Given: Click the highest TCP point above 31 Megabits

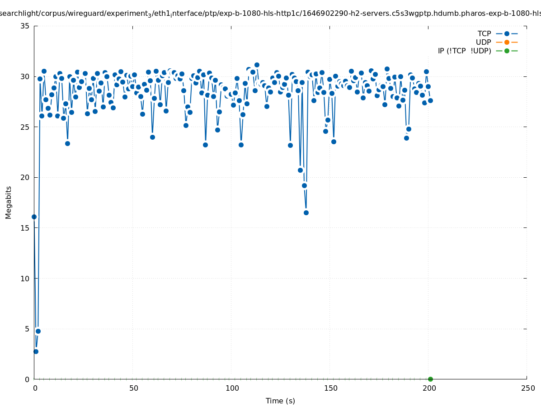Looking at the screenshot, I should 257,65.
